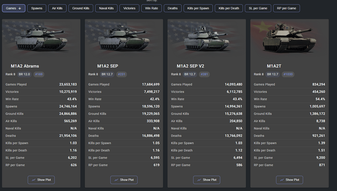Click the M1A2 SEP vehicle title

pos(107,66)
